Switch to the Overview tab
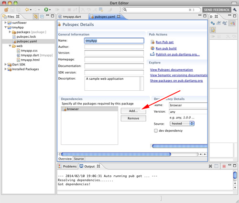 point(65,159)
